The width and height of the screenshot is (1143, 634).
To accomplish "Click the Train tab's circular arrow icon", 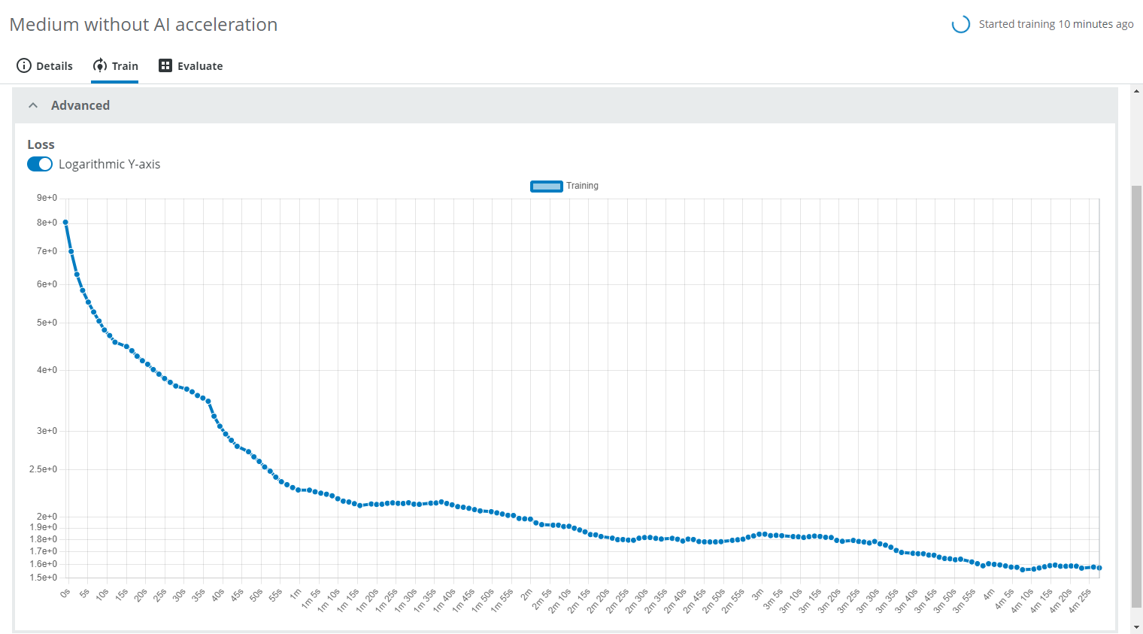I will [99, 65].
